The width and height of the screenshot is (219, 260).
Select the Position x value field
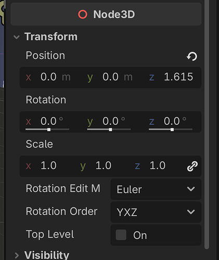point(48,77)
